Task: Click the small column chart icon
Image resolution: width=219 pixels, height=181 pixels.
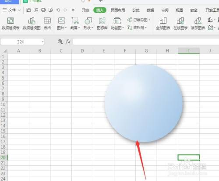Action: 210,20
